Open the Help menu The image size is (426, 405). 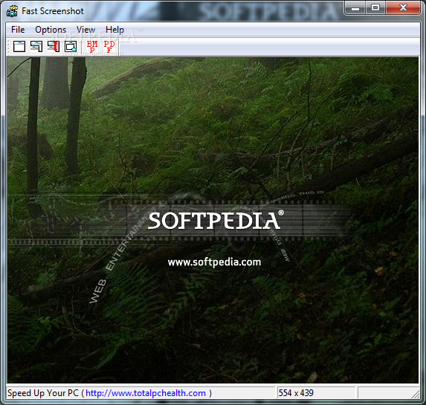(114, 30)
